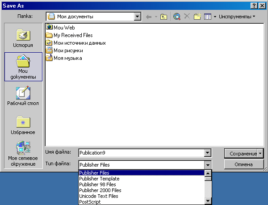This screenshot has width=268, height=205.
Task: Select Publisher Template from the type list
Action: tap(99, 179)
